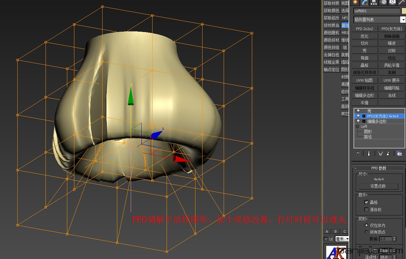Viewport: 406px width, 259px height.
Task: Open the Utilities hammer icon
Action: coord(402,3)
